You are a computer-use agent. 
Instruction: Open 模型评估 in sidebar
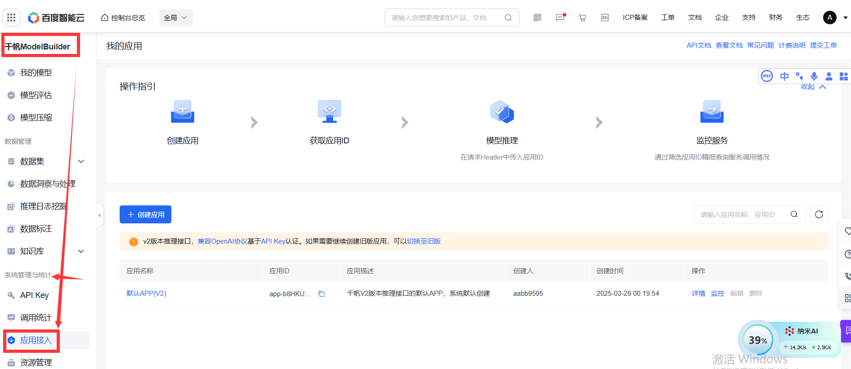[x=36, y=95]
